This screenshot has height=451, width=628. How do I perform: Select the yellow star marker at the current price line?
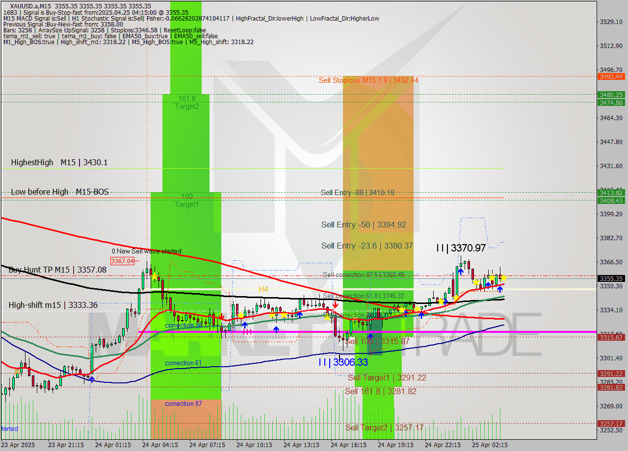click(503, 278)
